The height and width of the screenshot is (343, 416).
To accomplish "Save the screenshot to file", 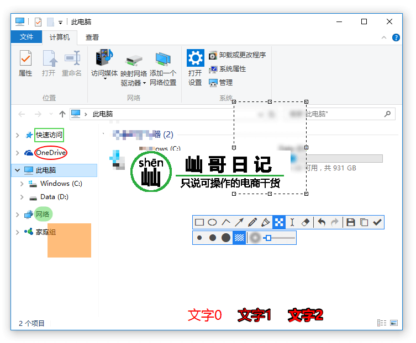I will pos(351,222).
